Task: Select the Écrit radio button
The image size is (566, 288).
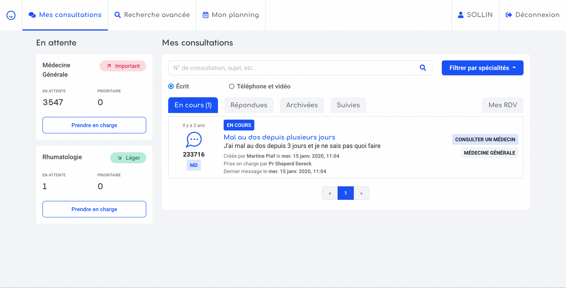Action: pyautogui.click(x=171, y=86)
